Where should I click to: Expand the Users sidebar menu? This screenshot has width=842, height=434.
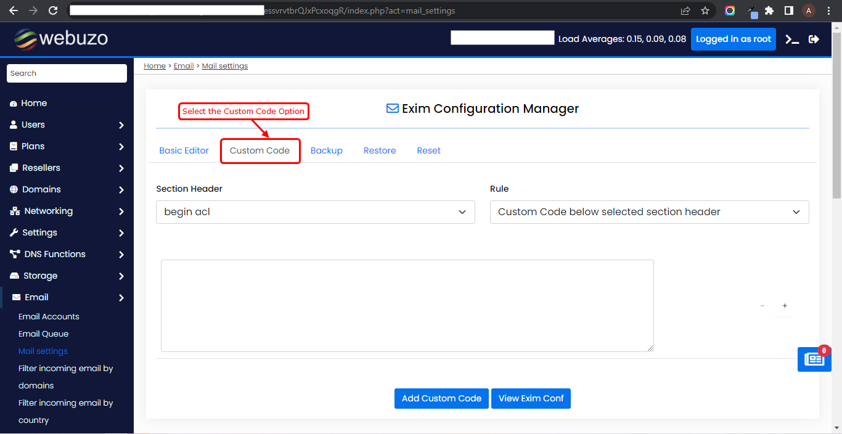[67, 125]
